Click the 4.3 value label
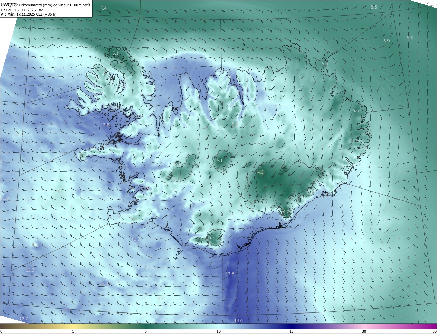The height and width of the screenshot is (334, 437). click(x=260, y=172)
